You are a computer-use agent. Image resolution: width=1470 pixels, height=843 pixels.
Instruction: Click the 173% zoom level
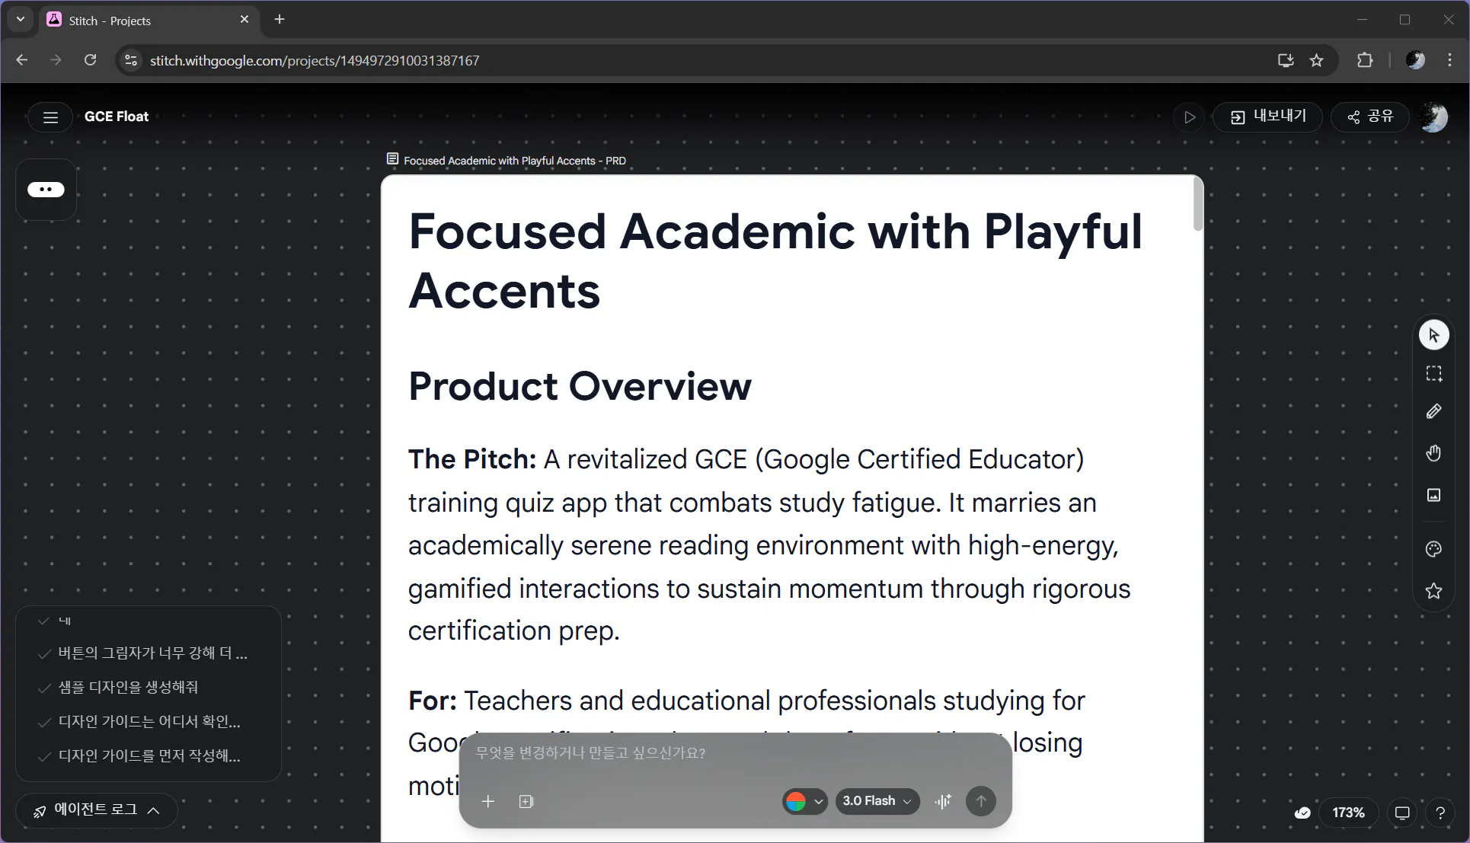1348,813
